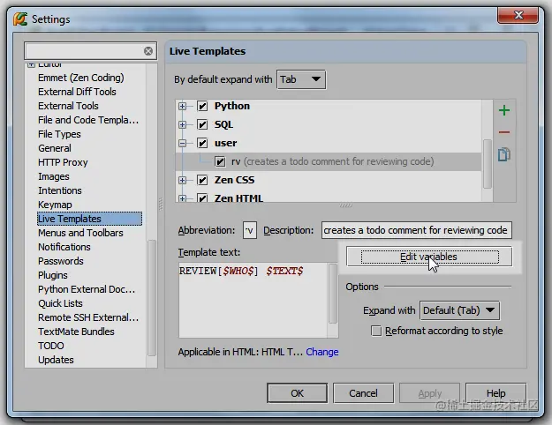Viewport: 552px width, 425px height.
Task: Select the Zen CSS group label
Action: [x=234, y=180]
